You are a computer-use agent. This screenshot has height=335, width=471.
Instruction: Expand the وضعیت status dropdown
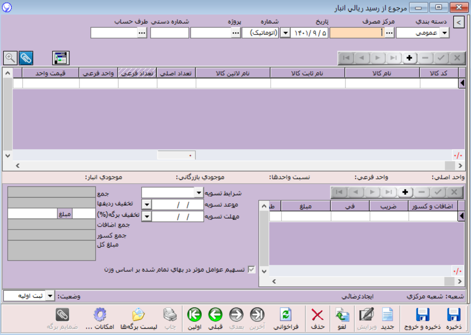(x=50, y=296)
